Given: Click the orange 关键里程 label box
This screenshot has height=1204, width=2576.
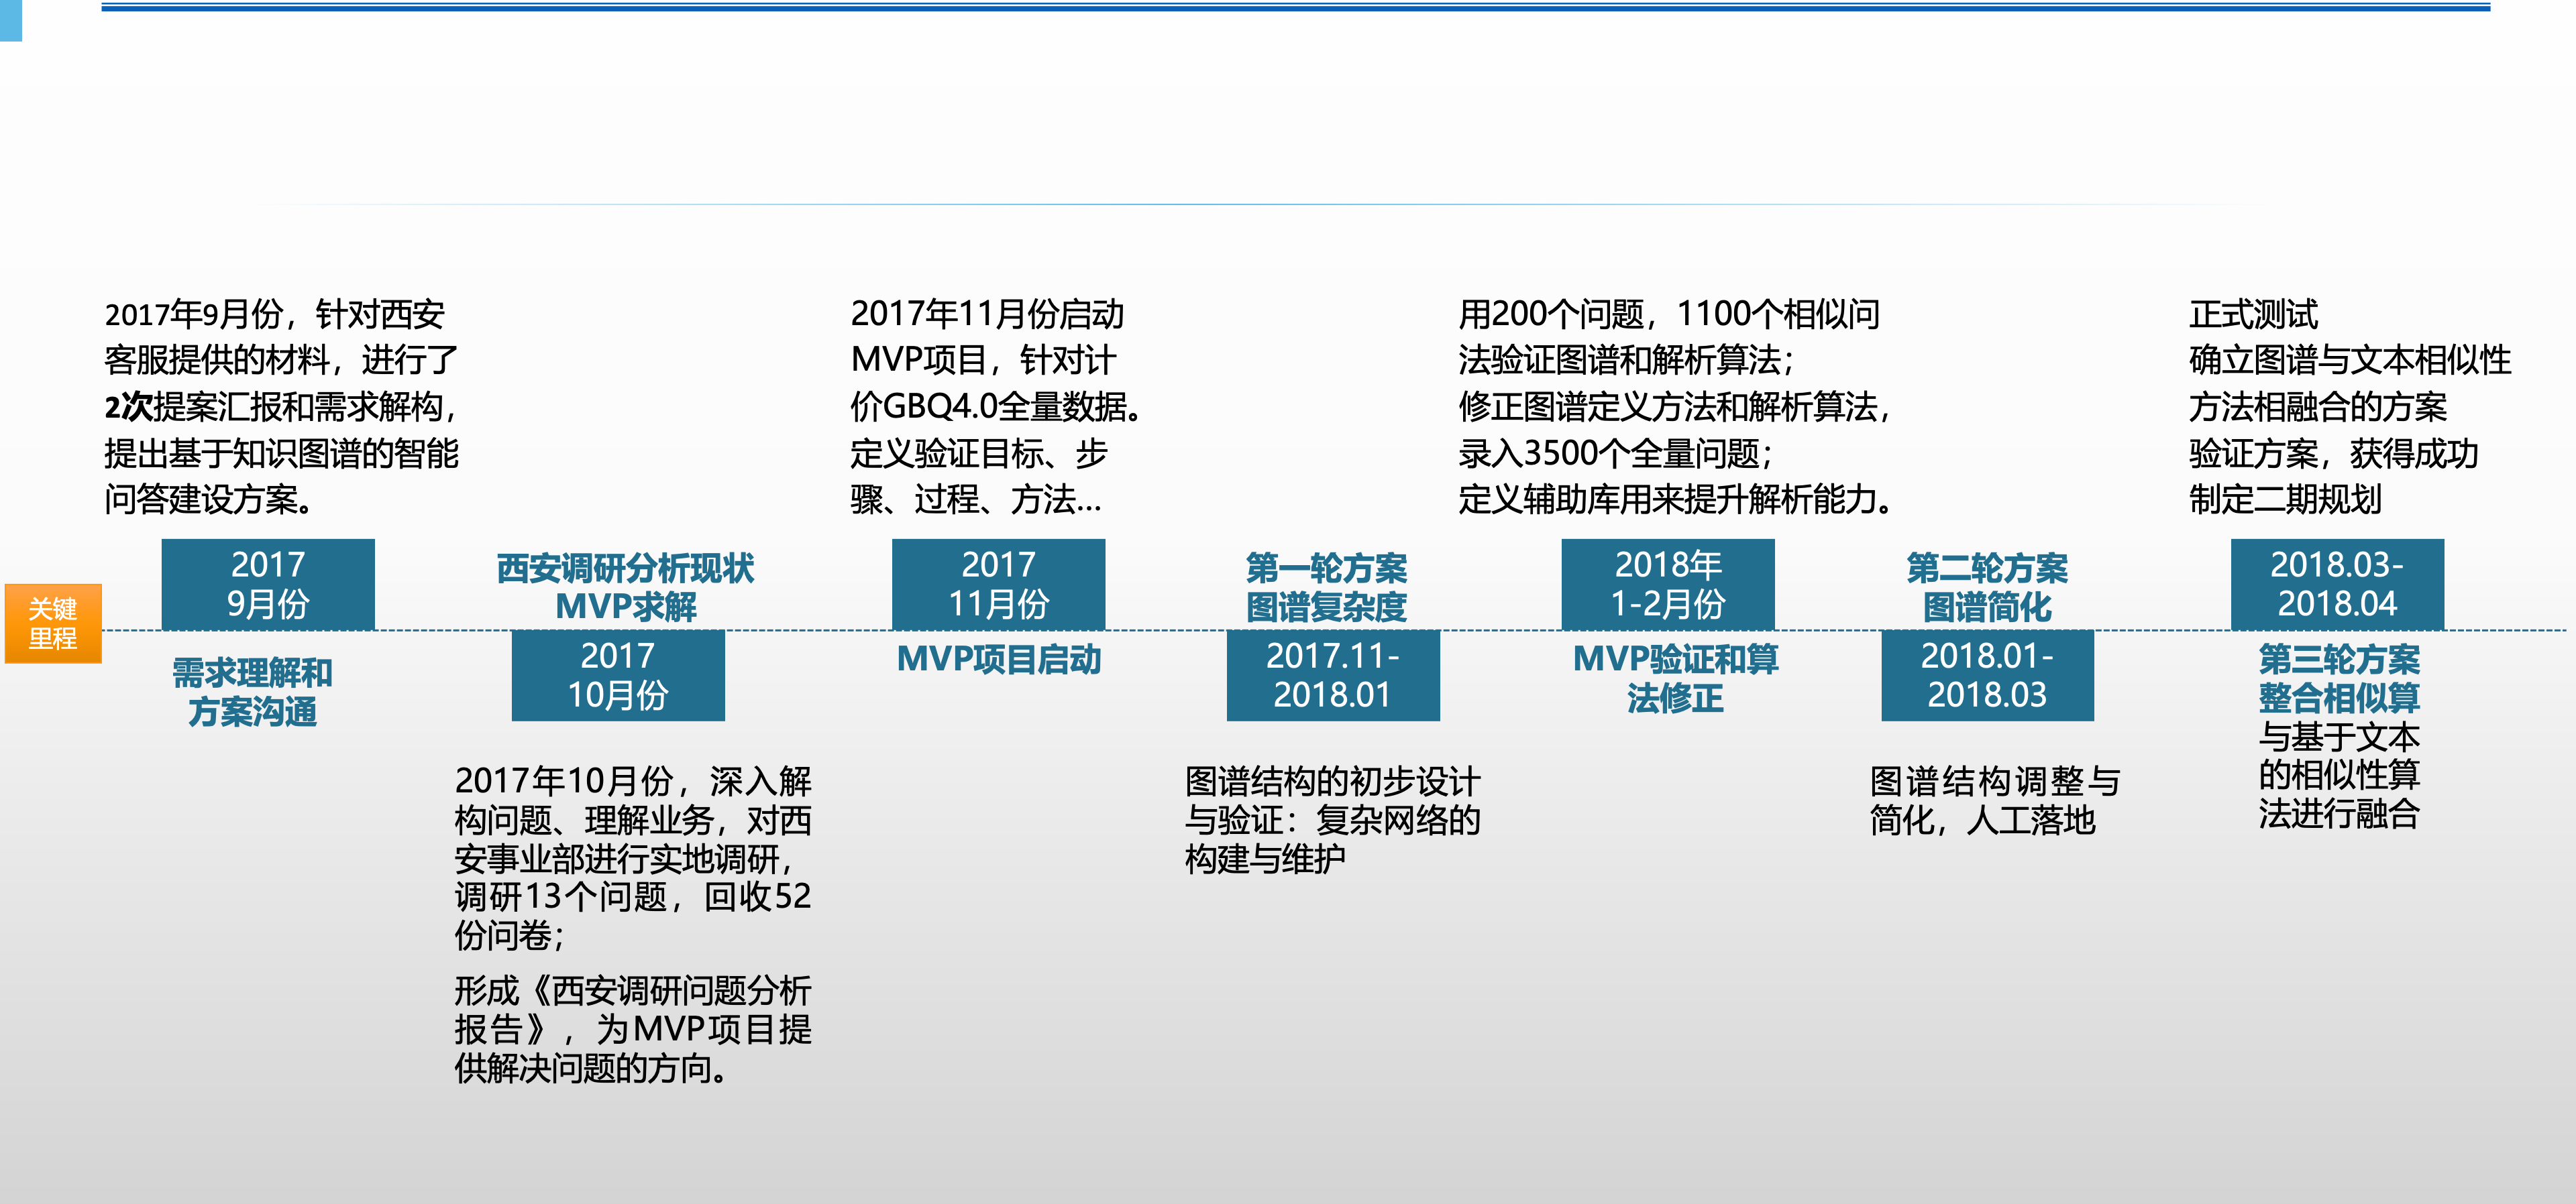Looking at the screenshot, I should (x=53, y=623).
